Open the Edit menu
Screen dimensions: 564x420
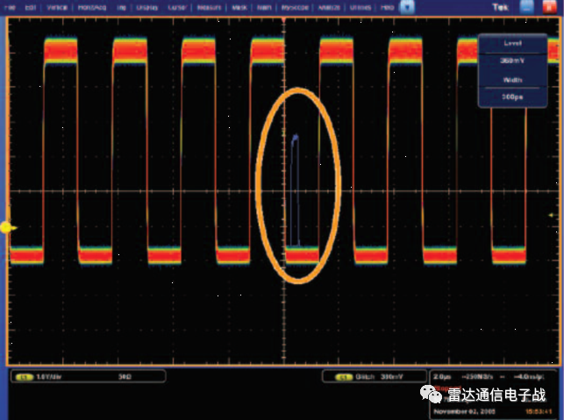[x=31, y=7]
